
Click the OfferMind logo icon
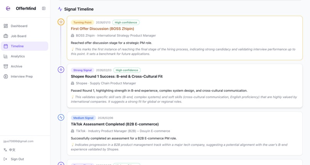click(x=8, y=8)
